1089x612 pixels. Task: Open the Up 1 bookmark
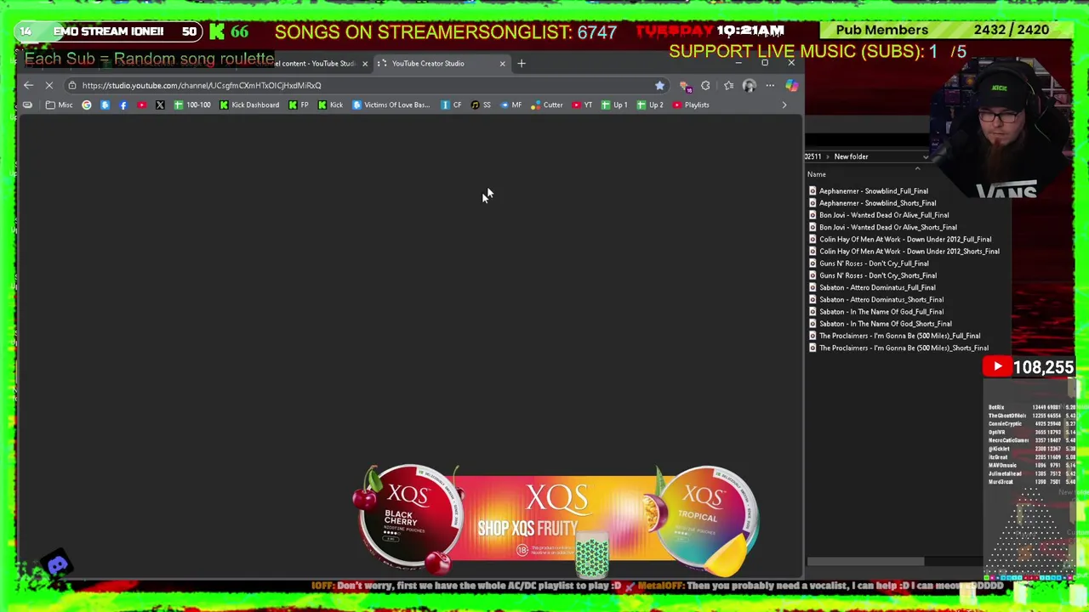tap(613, 105)
